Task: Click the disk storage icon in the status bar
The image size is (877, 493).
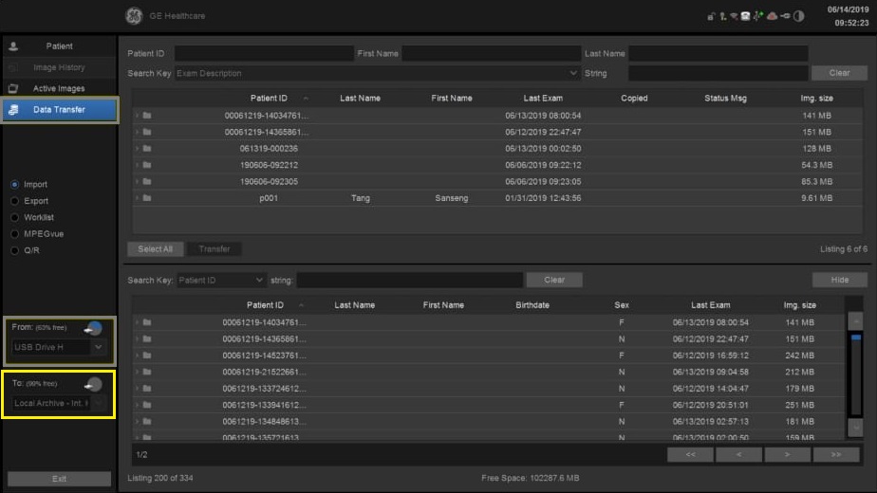Action: [x=746, y=16]
